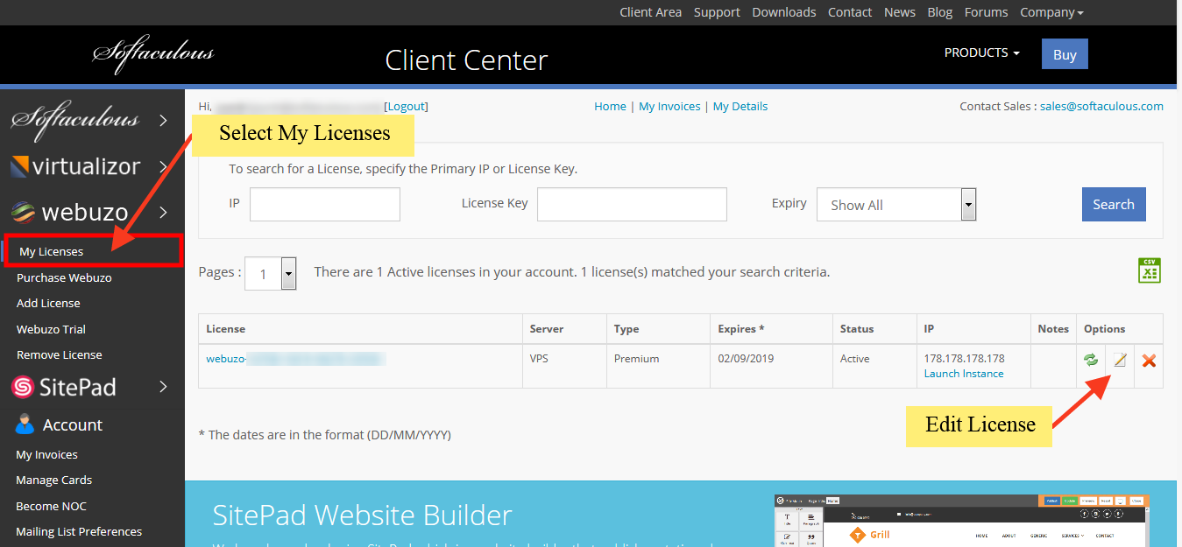Click the Launch Instance link

[964, 374]
